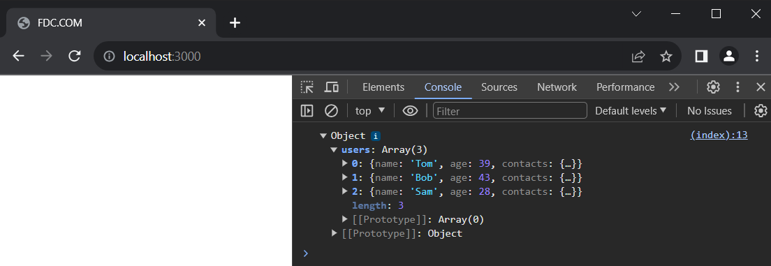Toggle the device toolbar icon

tap(332, 87)
